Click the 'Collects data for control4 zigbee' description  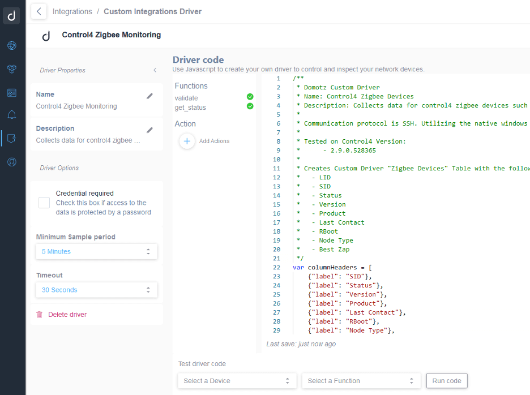[x=88, y=140]
